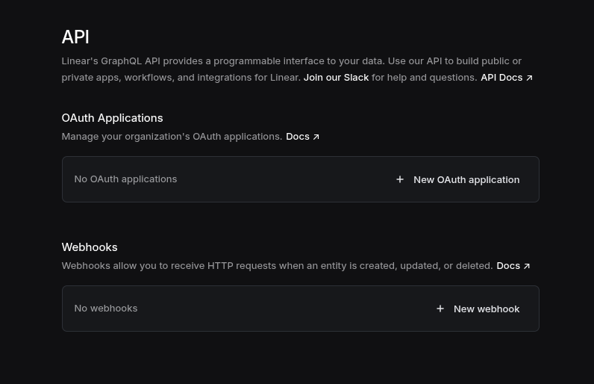The width and height of the screenshot is (594, 384).
Task: Click the No OAuth applications text
Action: click(x=125, y=179)
